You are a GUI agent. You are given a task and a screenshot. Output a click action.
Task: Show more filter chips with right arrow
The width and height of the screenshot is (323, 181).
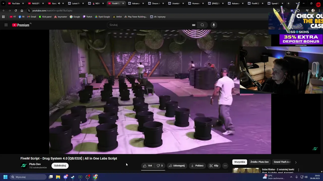pyautogui.click(x=296, y=162)
